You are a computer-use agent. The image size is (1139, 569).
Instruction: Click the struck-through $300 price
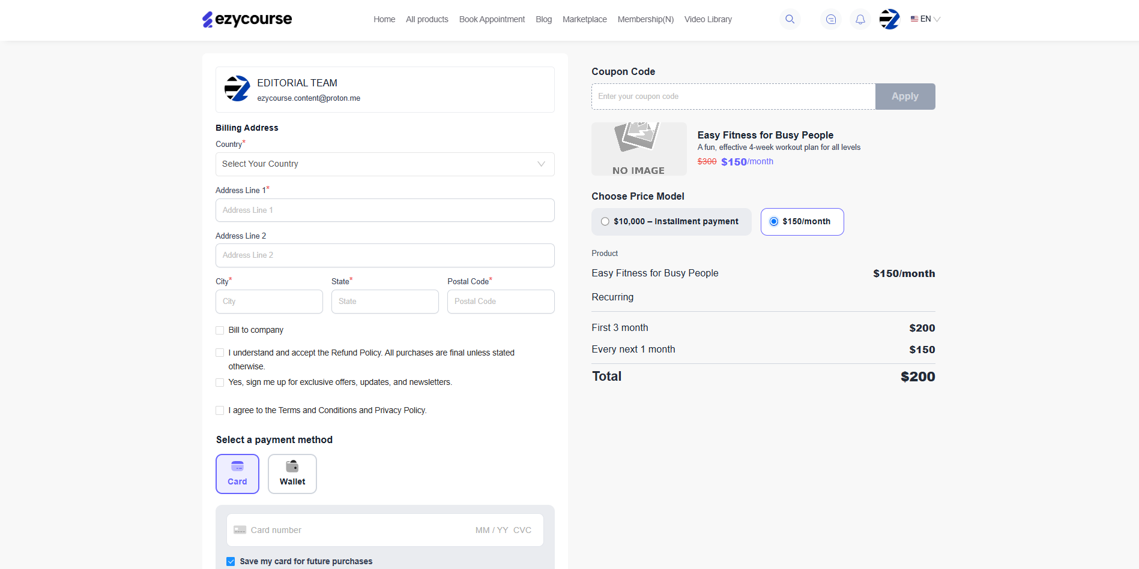tap(707, 162)
